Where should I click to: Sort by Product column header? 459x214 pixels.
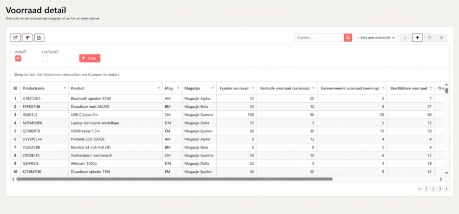click(x=78, y=88)
